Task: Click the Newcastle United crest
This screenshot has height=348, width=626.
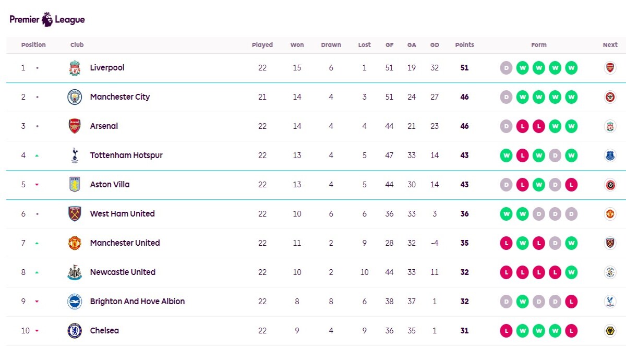Action: click(75, 272)
